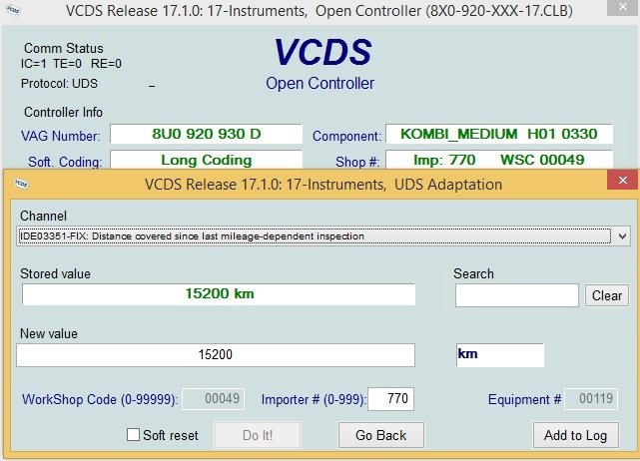Click the Component field KOMBI_MEDIUM H01 0330
This screenshot has width=640, height=461.
[x=499, y=134]
